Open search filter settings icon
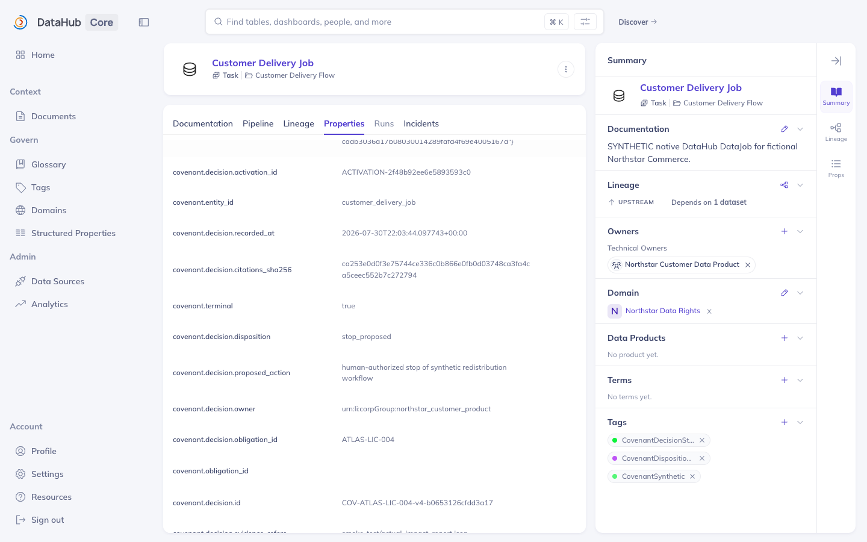The height and width of the screenshot is (542, 867). pyautogui.click(x=585, y=22)
